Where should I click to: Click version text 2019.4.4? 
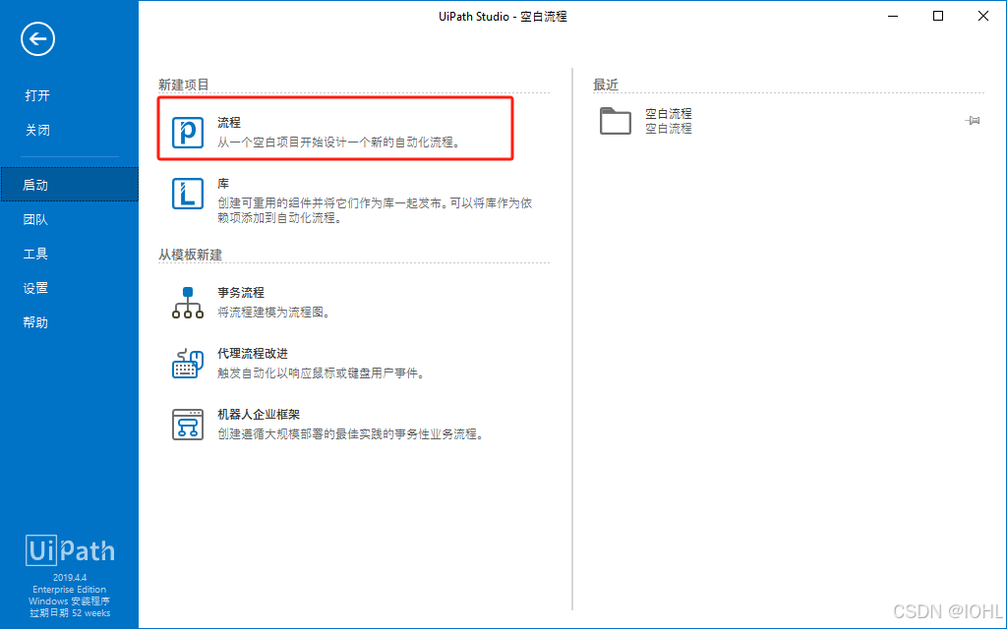pos(70,578)
